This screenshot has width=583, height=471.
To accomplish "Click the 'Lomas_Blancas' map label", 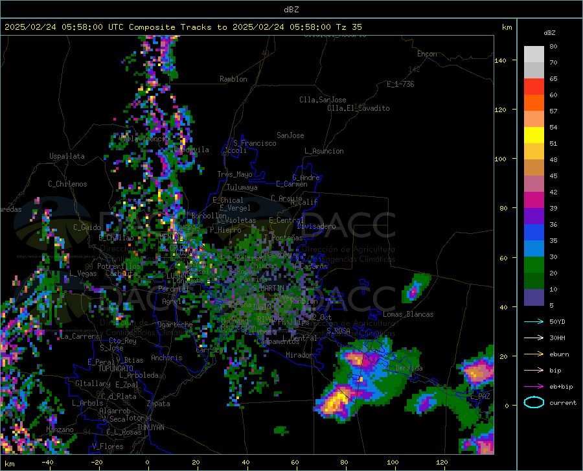I will pyautogui.click(x=408, y=314).
